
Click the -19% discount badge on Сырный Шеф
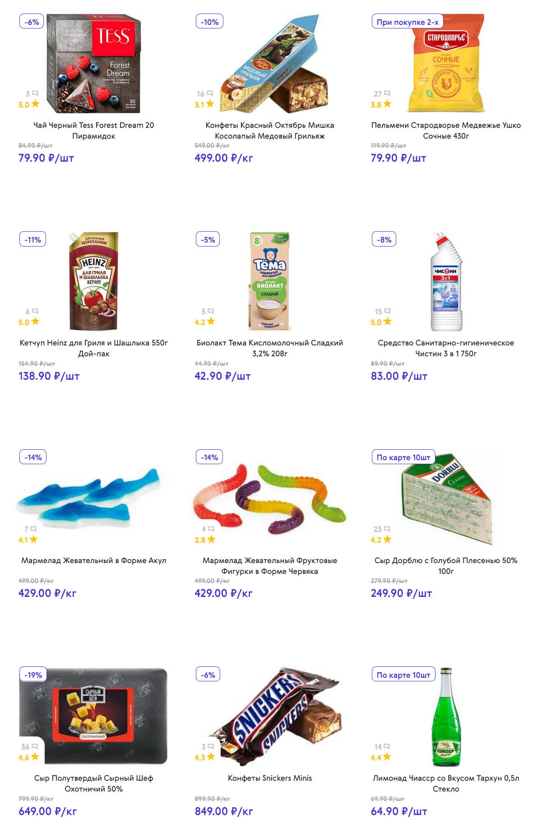[x=33, y=675]
